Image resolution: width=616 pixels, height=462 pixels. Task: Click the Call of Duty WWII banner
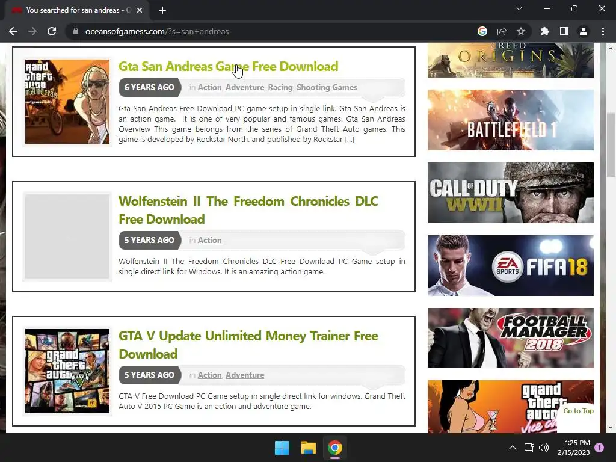coord(510,193)
